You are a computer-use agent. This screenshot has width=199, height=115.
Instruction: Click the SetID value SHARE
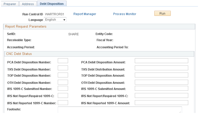point(73,34)
